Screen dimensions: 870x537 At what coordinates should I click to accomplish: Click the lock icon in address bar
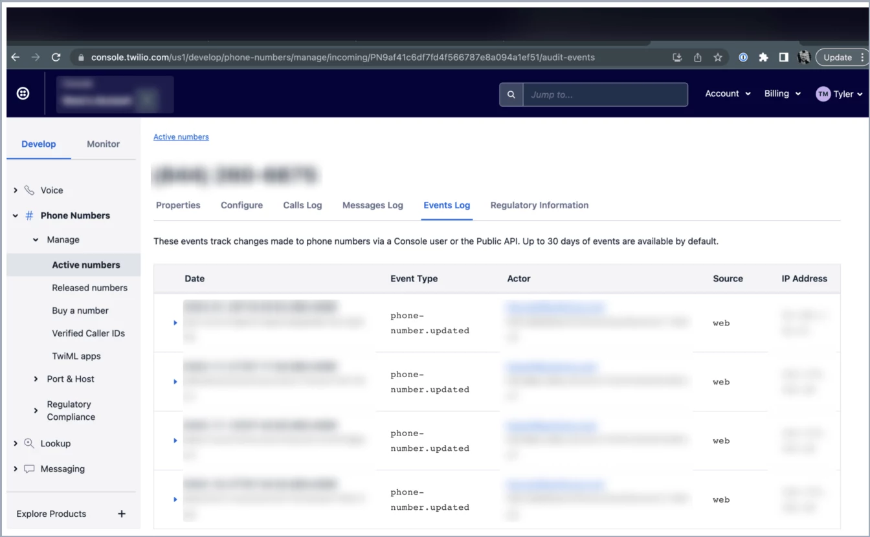click(x=81, y=58)
